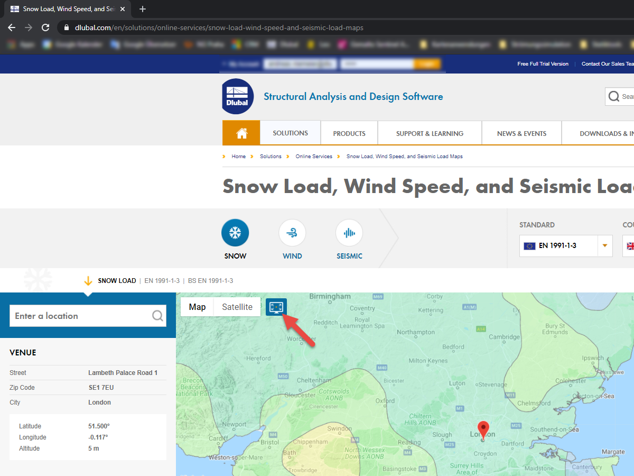Switch to Map view

pos(197,307)
